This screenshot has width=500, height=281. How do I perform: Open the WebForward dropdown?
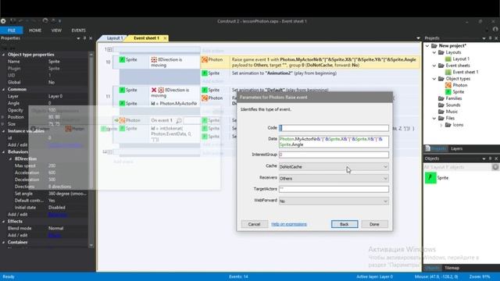pos(334,201)
